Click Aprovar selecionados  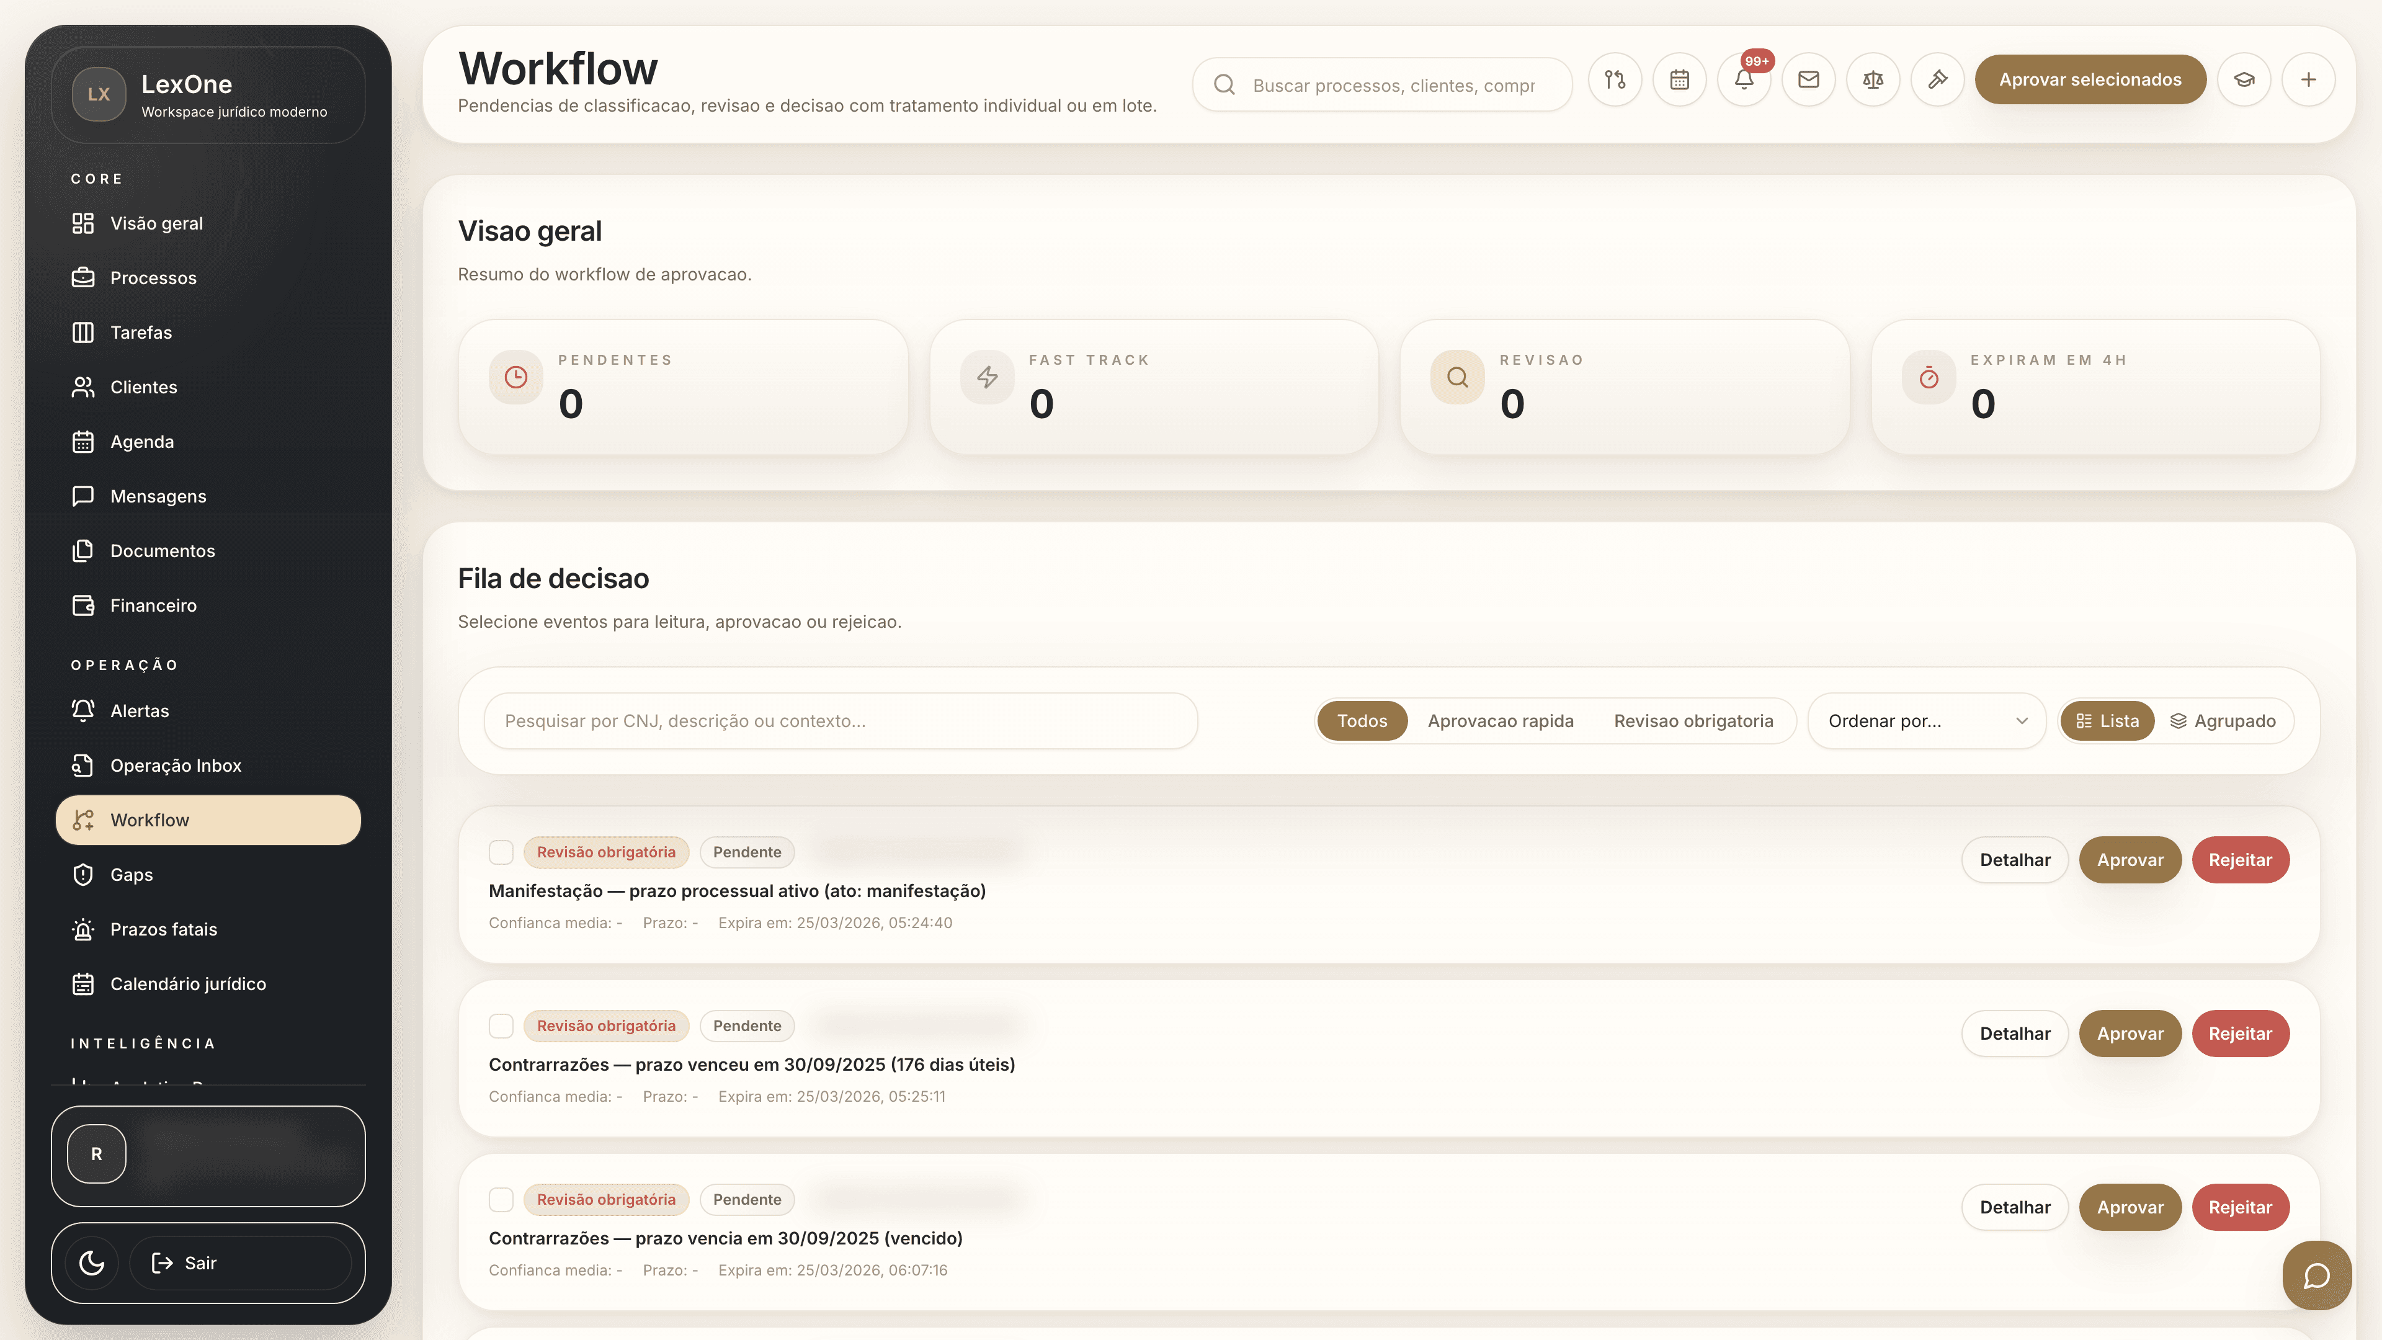click(2090, 79)
